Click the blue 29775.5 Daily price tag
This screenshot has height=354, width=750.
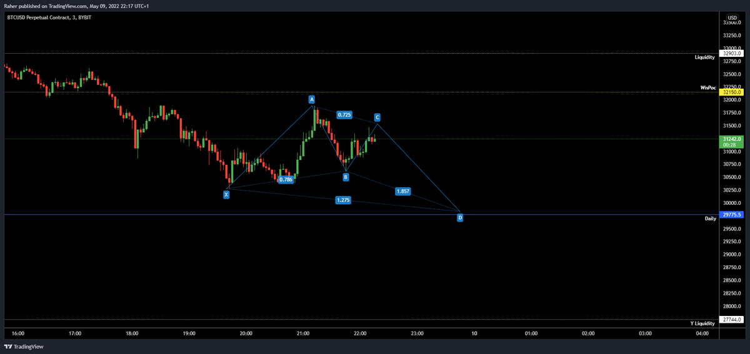coord(731,215)
